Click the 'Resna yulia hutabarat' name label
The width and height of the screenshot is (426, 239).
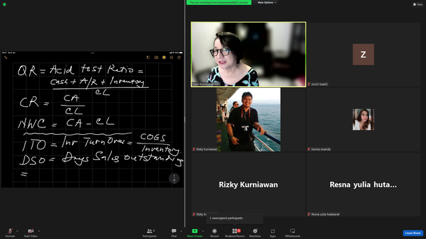coord(325,214)
